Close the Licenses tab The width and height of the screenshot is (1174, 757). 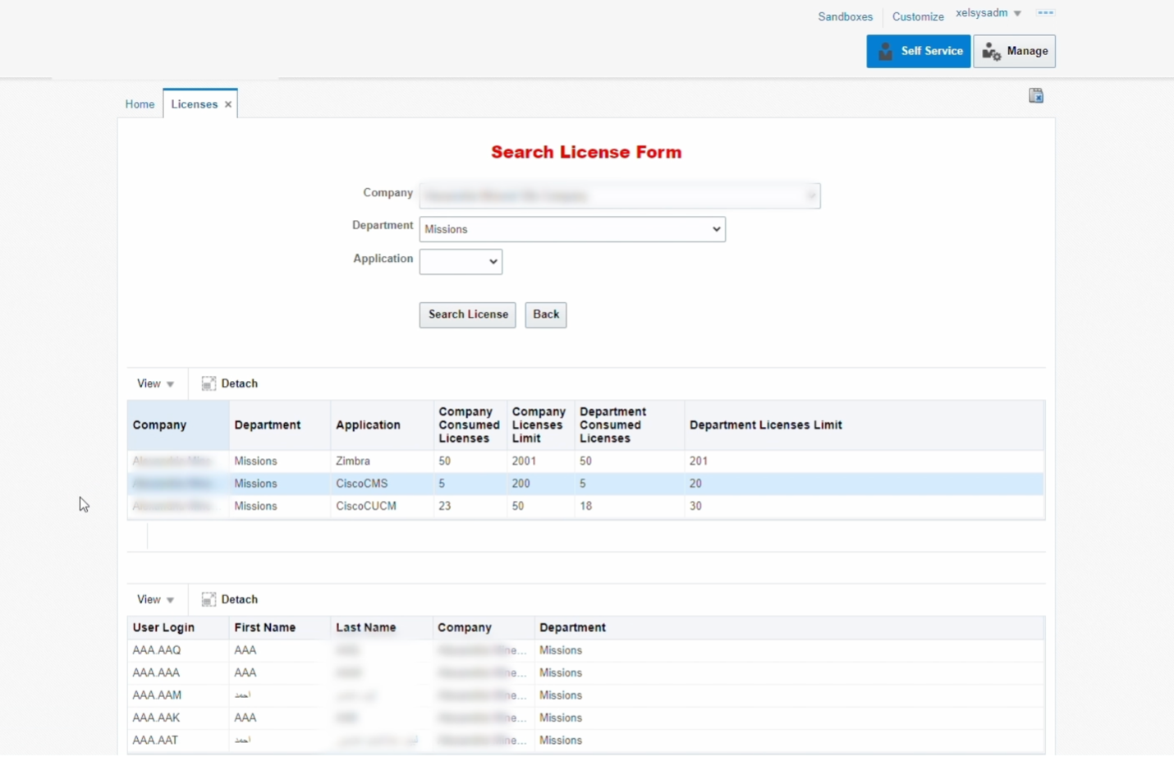point(227,104)
